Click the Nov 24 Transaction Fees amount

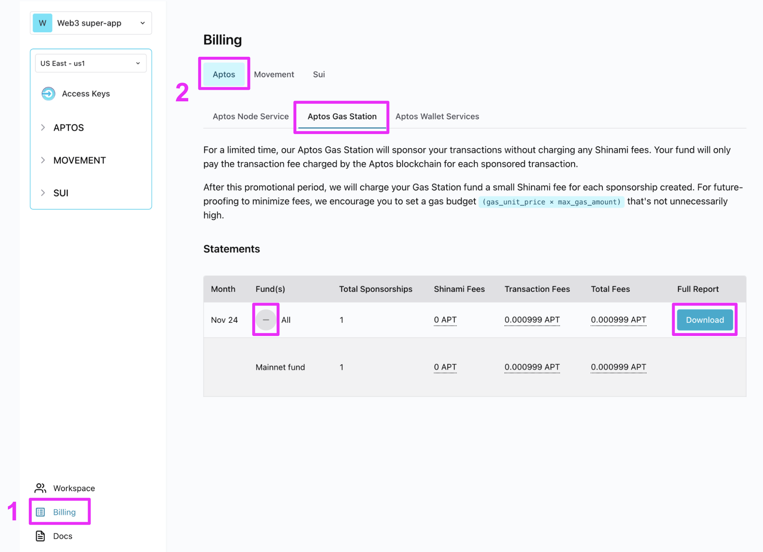[x=532, y=320]
